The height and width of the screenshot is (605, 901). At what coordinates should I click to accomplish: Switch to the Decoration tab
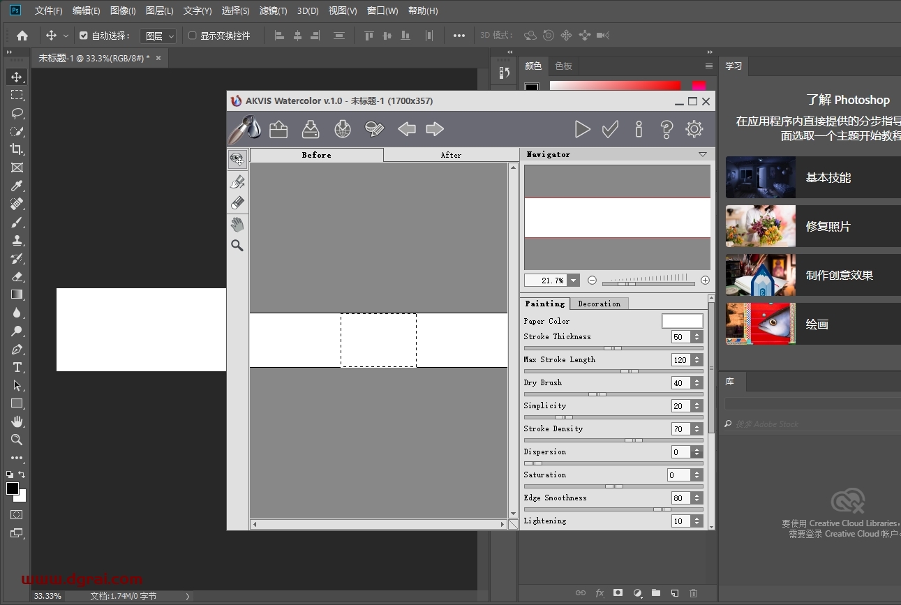[600, 304]
